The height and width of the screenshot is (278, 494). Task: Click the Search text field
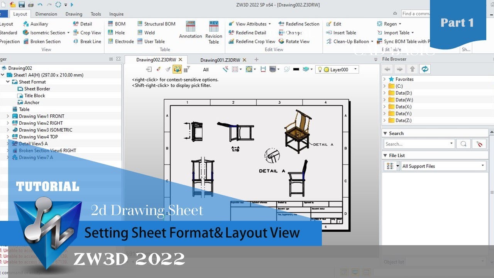pos(419,144)
